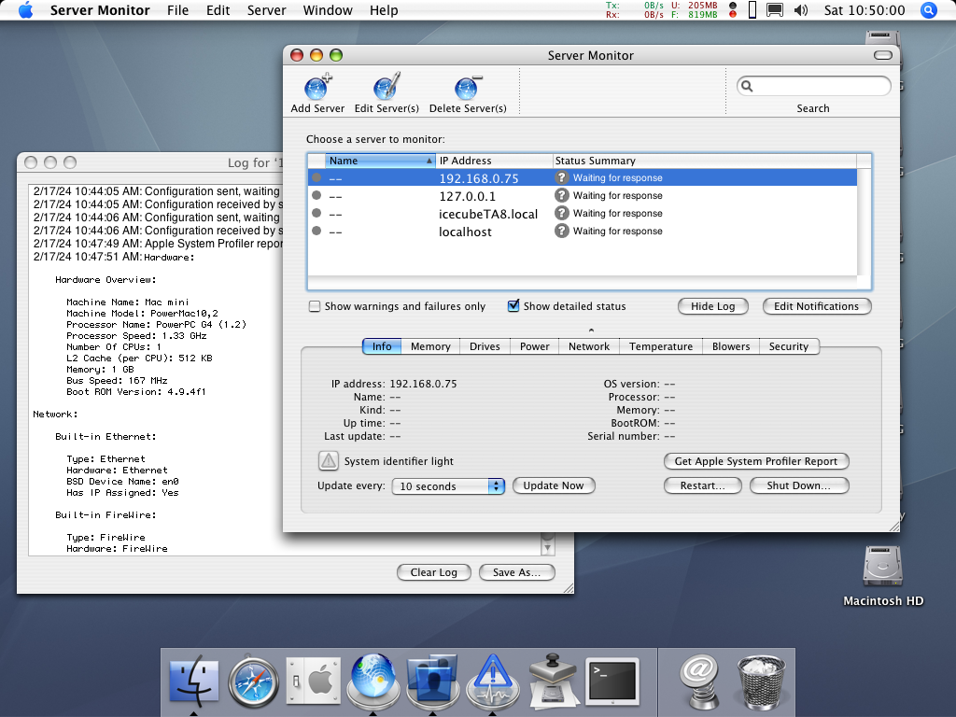Click the scroll down arrow in the Log window
The image size is (956, 717).
point(547,549)
